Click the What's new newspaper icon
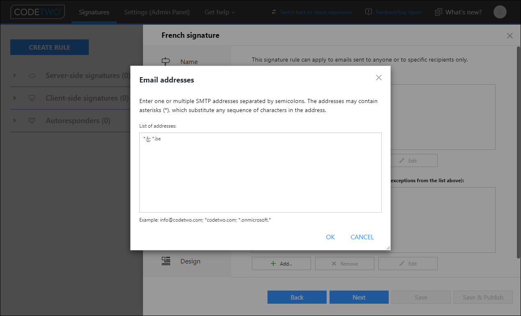 pos(439,12)
